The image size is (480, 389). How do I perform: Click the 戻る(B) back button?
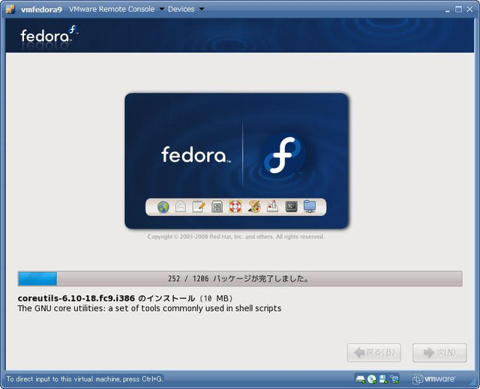[x=374, y=352]
